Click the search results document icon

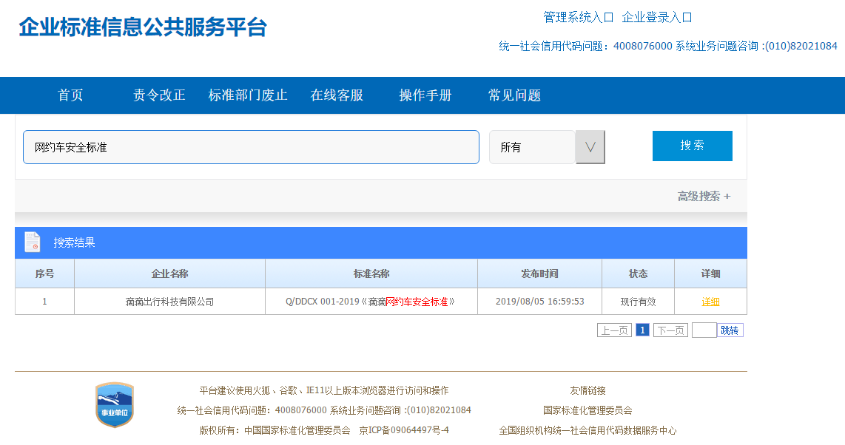point(32,242)
